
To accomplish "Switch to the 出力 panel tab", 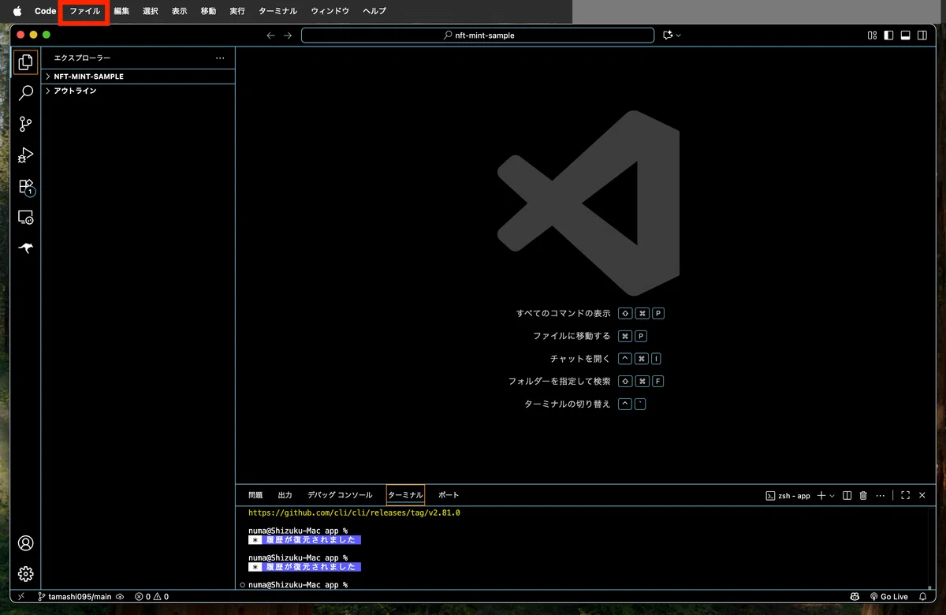I will click(285, 495).
